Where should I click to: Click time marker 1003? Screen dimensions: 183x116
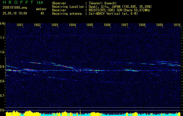55,25
